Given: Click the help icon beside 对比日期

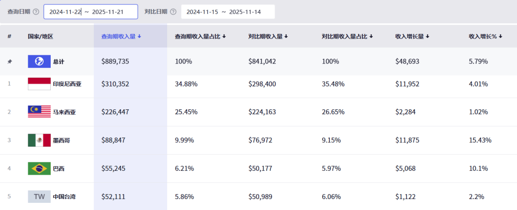Looking at the screenshot, I should [x=172, y=11].
